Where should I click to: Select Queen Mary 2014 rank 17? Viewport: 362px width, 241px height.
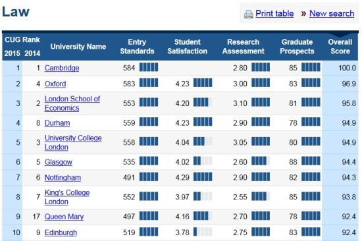click(36, 217)
